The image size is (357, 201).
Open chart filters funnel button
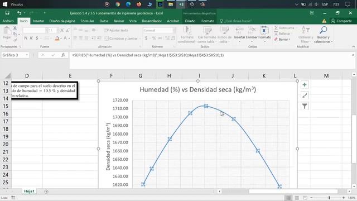[x=305, y=106]
